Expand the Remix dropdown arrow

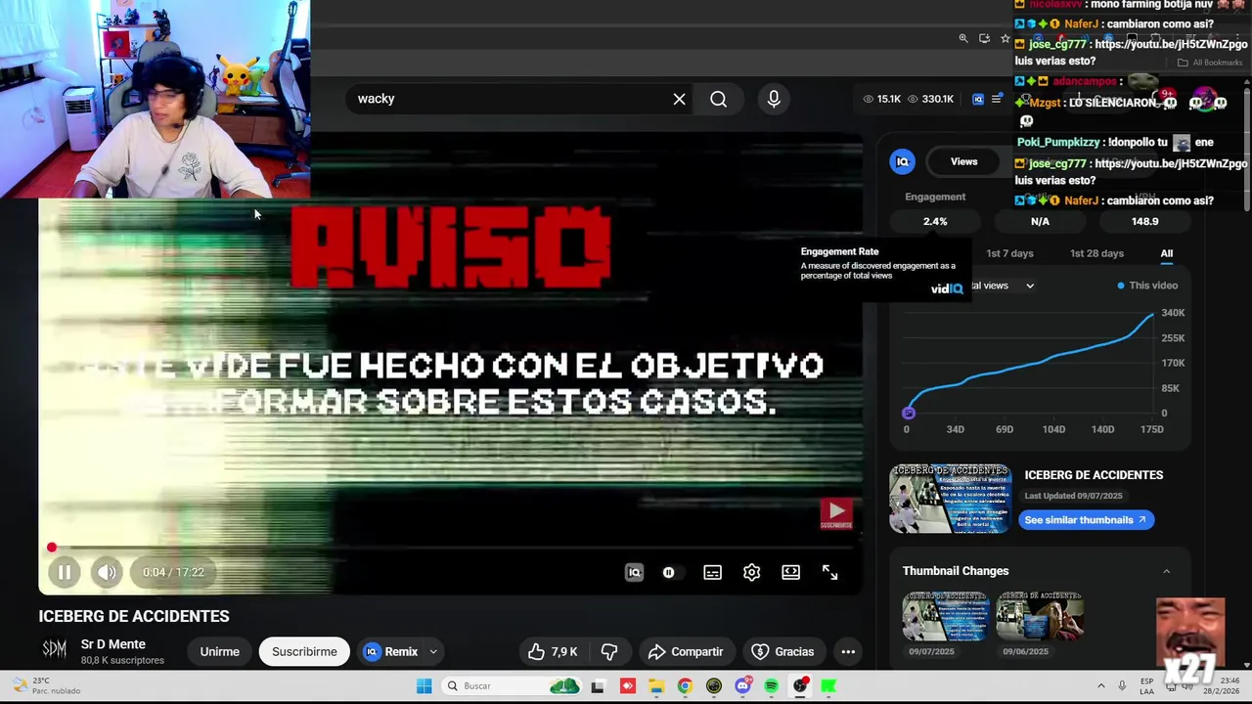[433, 652]
